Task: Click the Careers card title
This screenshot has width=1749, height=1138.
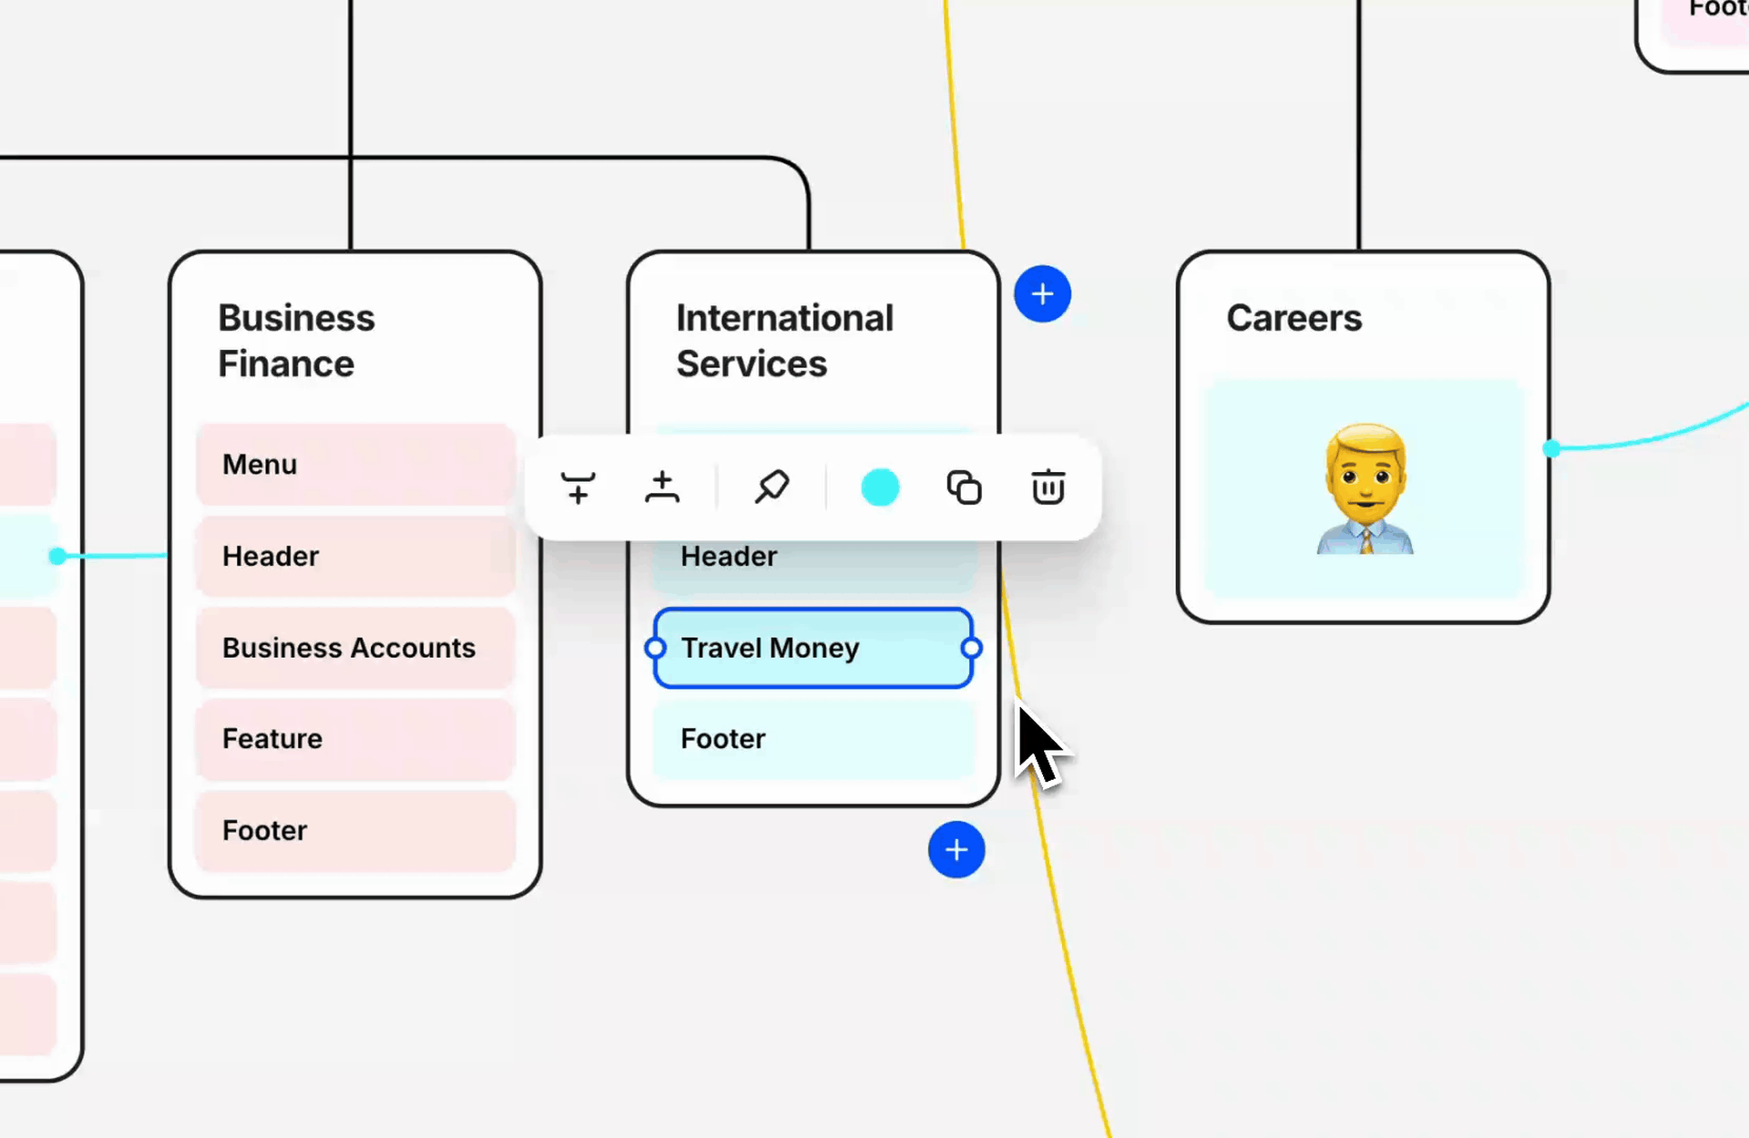Action: pyautogui.click(x=1294, y=318)
